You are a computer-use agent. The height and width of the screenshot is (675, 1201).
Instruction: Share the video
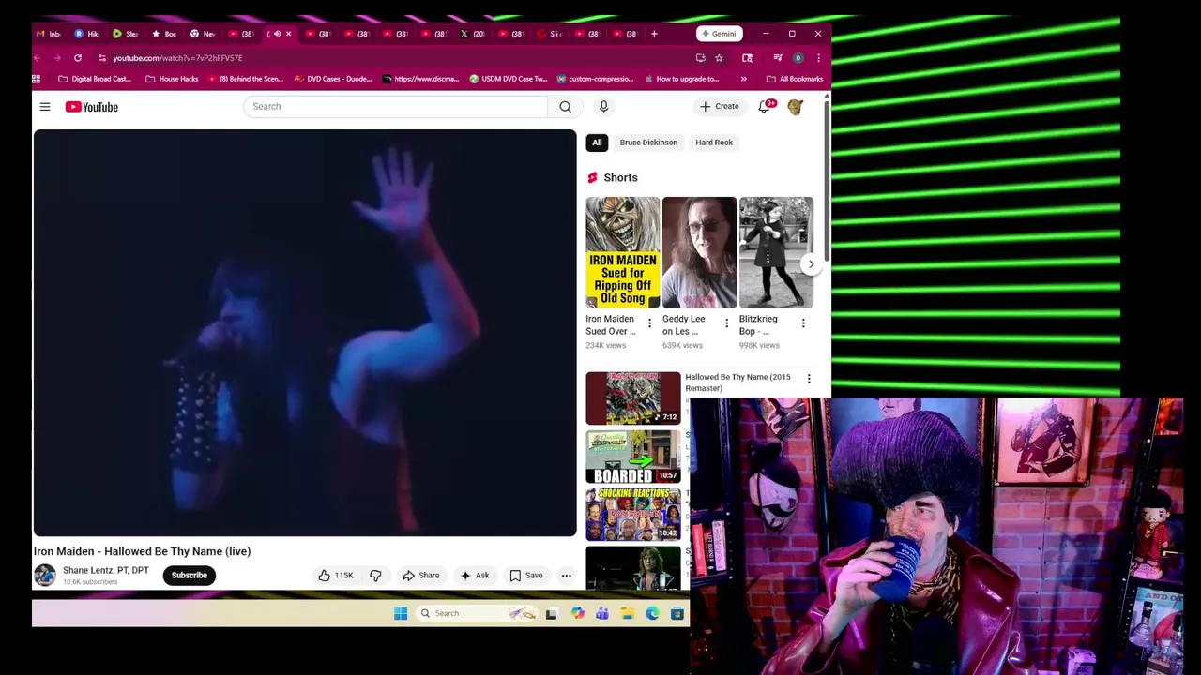(x=420, y=576)
